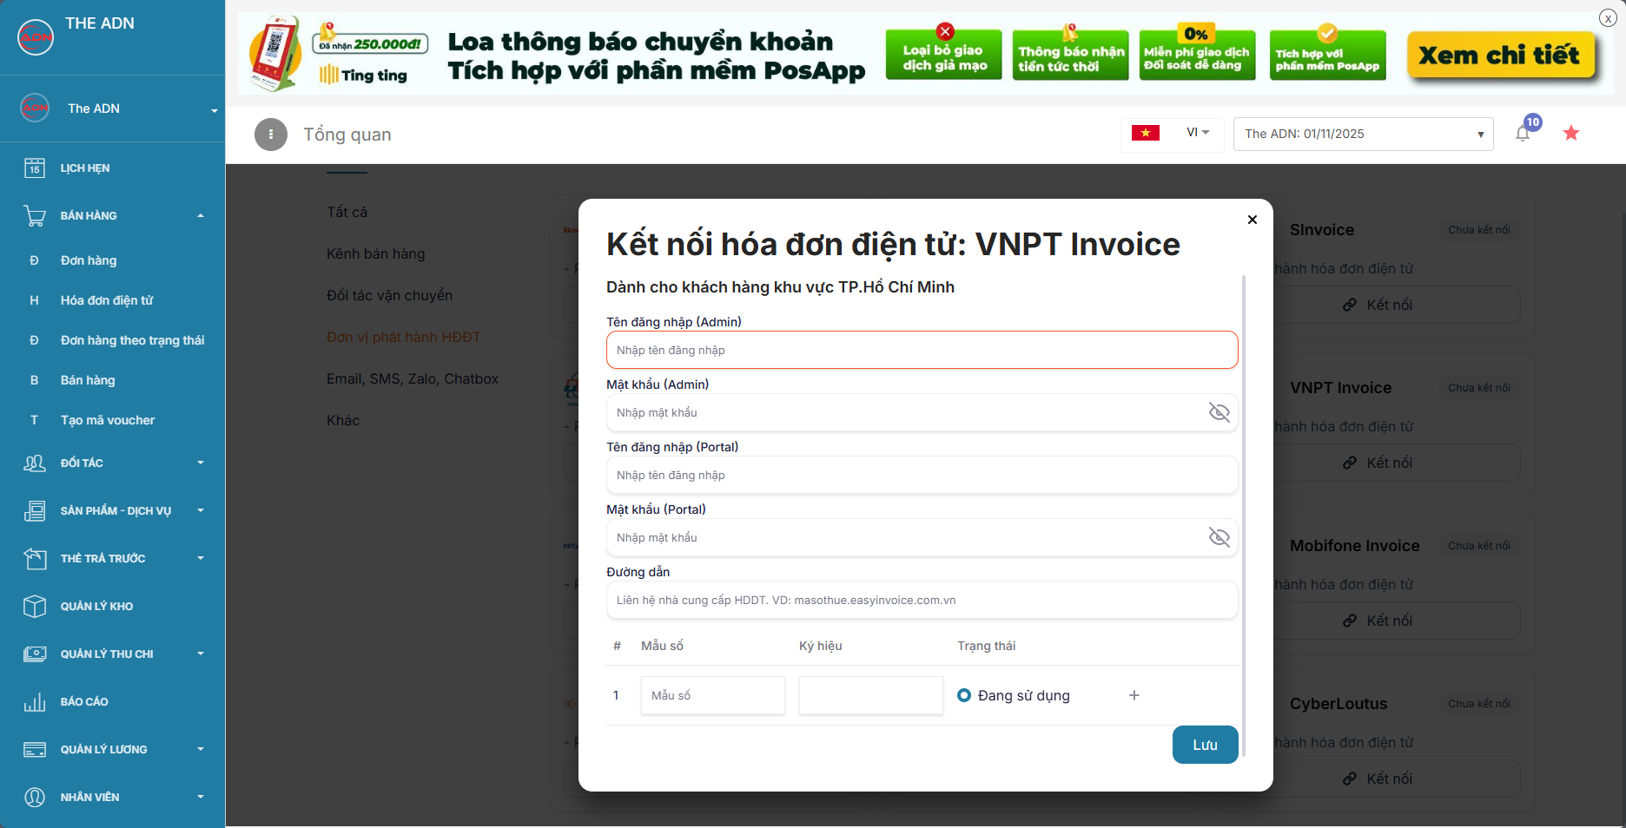Open the VI language dropdown

pos(1198,133)
